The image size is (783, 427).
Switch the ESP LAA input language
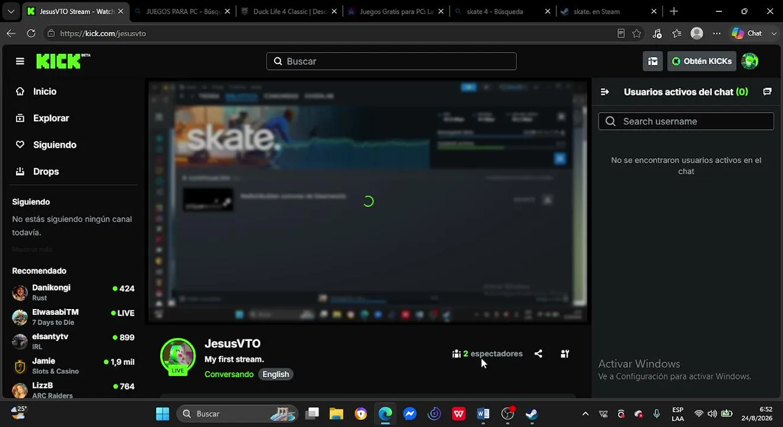coord(678,413)
